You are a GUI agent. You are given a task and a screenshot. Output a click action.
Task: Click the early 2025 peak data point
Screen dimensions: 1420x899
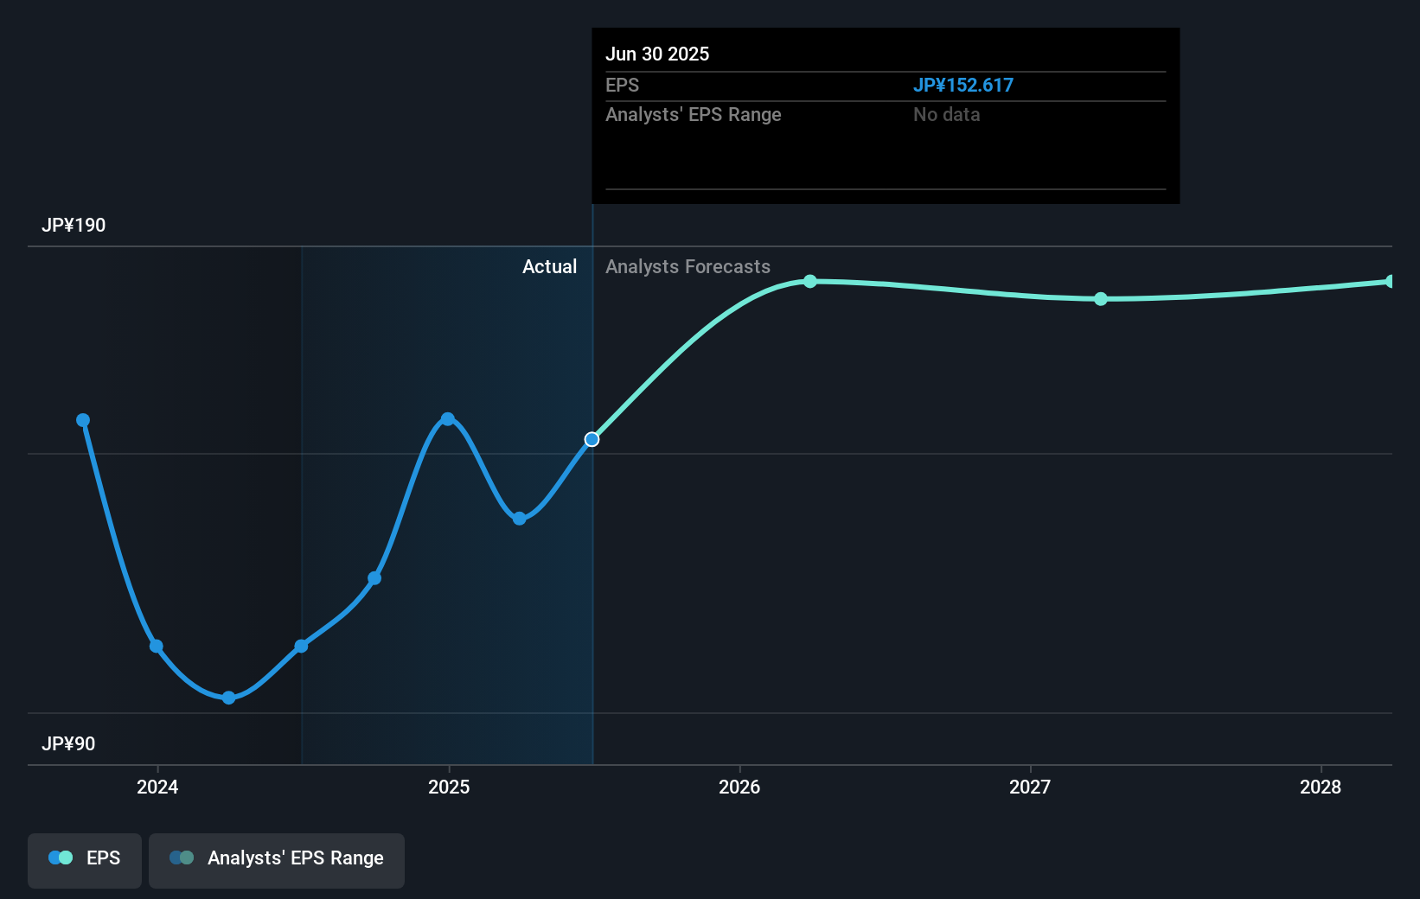[447, 418]
